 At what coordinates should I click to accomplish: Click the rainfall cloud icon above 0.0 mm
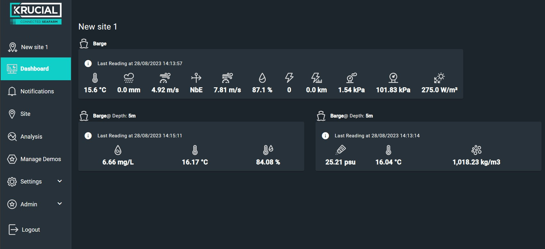[x=129, y=78]
